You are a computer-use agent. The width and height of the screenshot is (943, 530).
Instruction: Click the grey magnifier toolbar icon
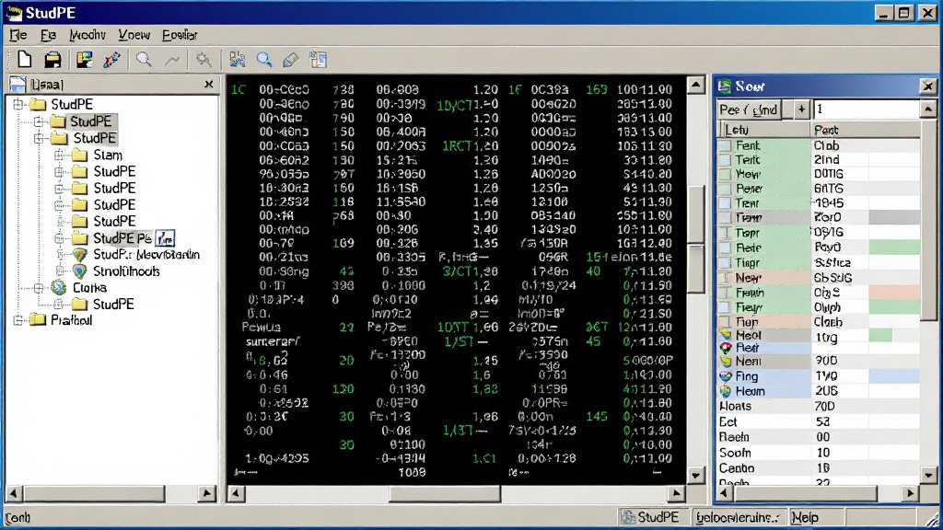(x=144, y=60)
